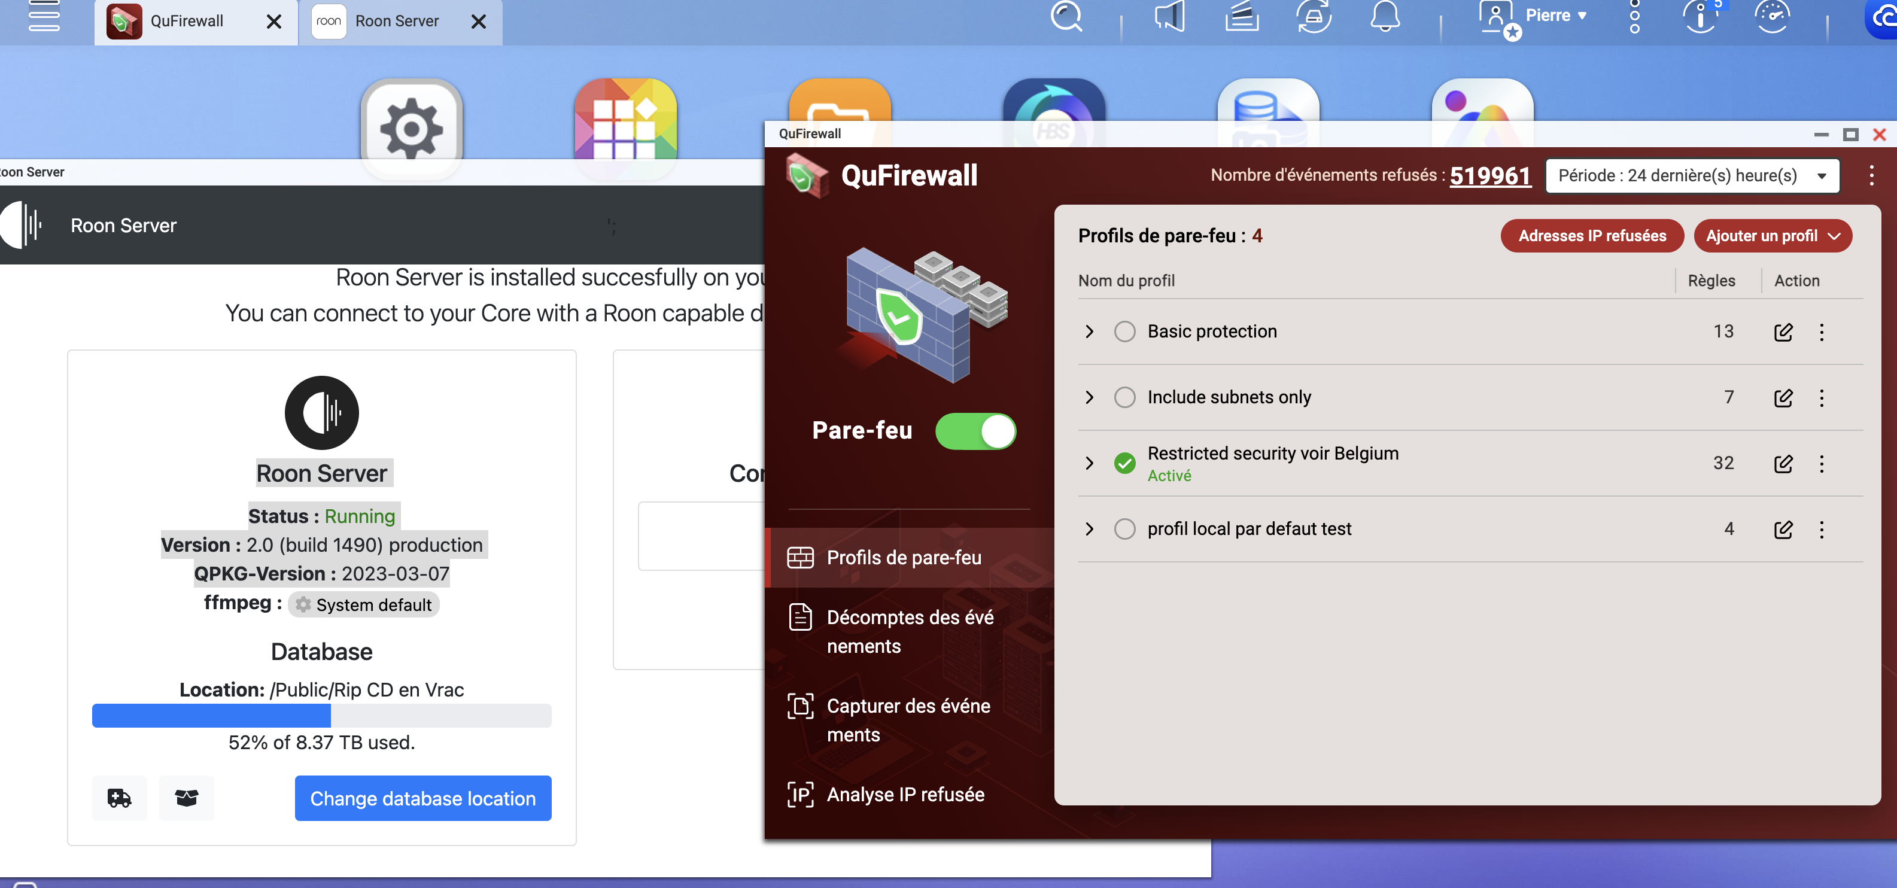This screenshot has width=1897, height=888.
Task: Click the Restricted security active checkmark
Action: tap(1124, 463)
